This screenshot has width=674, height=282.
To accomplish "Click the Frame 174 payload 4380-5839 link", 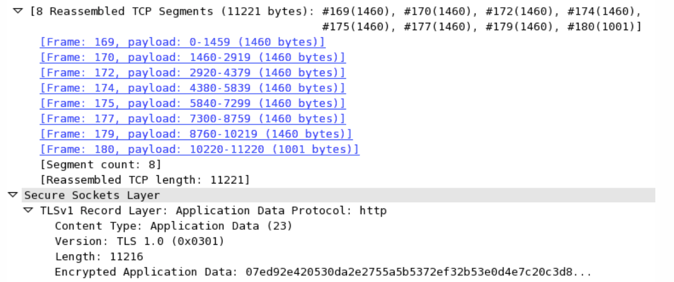I will click(x=192, y=88).
